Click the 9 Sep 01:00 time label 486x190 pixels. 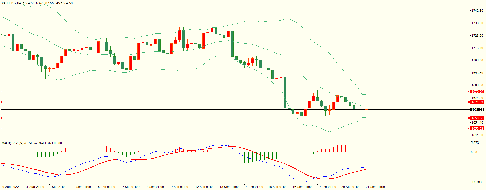(x=180, y=187)
